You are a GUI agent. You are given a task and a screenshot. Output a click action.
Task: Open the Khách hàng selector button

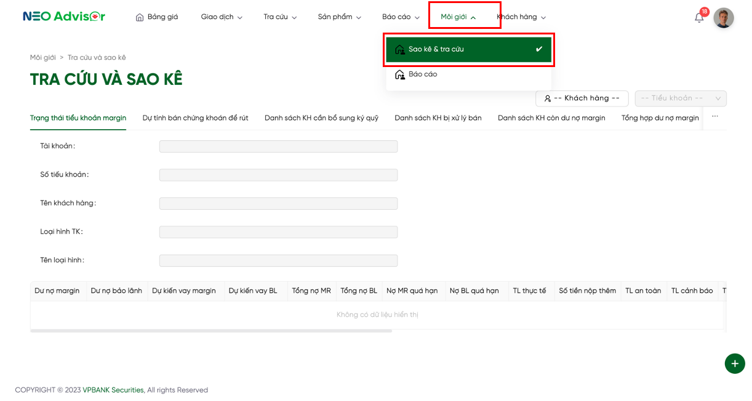582,98
